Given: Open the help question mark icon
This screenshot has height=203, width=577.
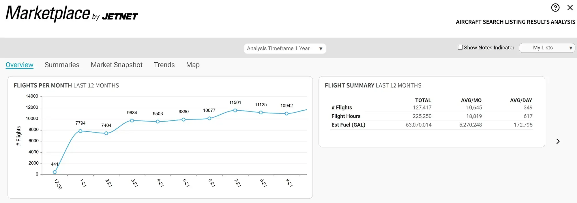Looking at the screenshot, I should pyautogui.click(x=555, y=8).
